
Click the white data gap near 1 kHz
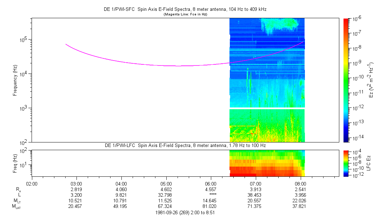[x=267, y=108]
